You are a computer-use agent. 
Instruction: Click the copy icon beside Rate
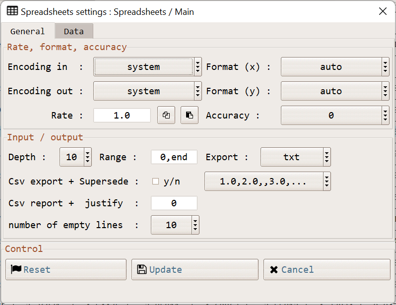click(166, 116)
